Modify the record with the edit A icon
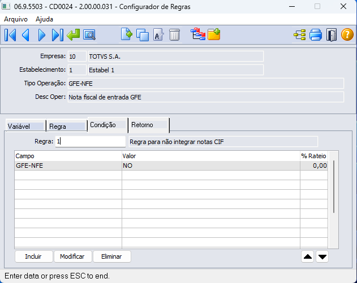 tap(158, 35)
